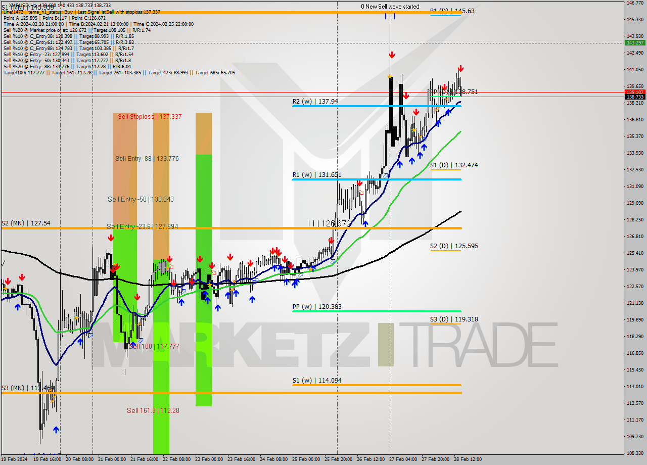The width and height of the screenshot is (647, 465).
Task: Click the 22 Feb 08:00 time axis label
Action: coord(176,459)
